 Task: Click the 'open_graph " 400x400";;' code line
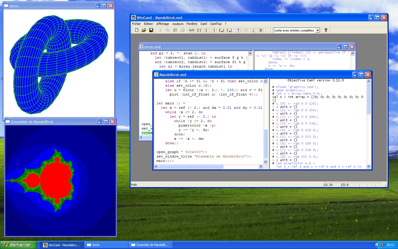pyautogui.click(x=182, y=152)
